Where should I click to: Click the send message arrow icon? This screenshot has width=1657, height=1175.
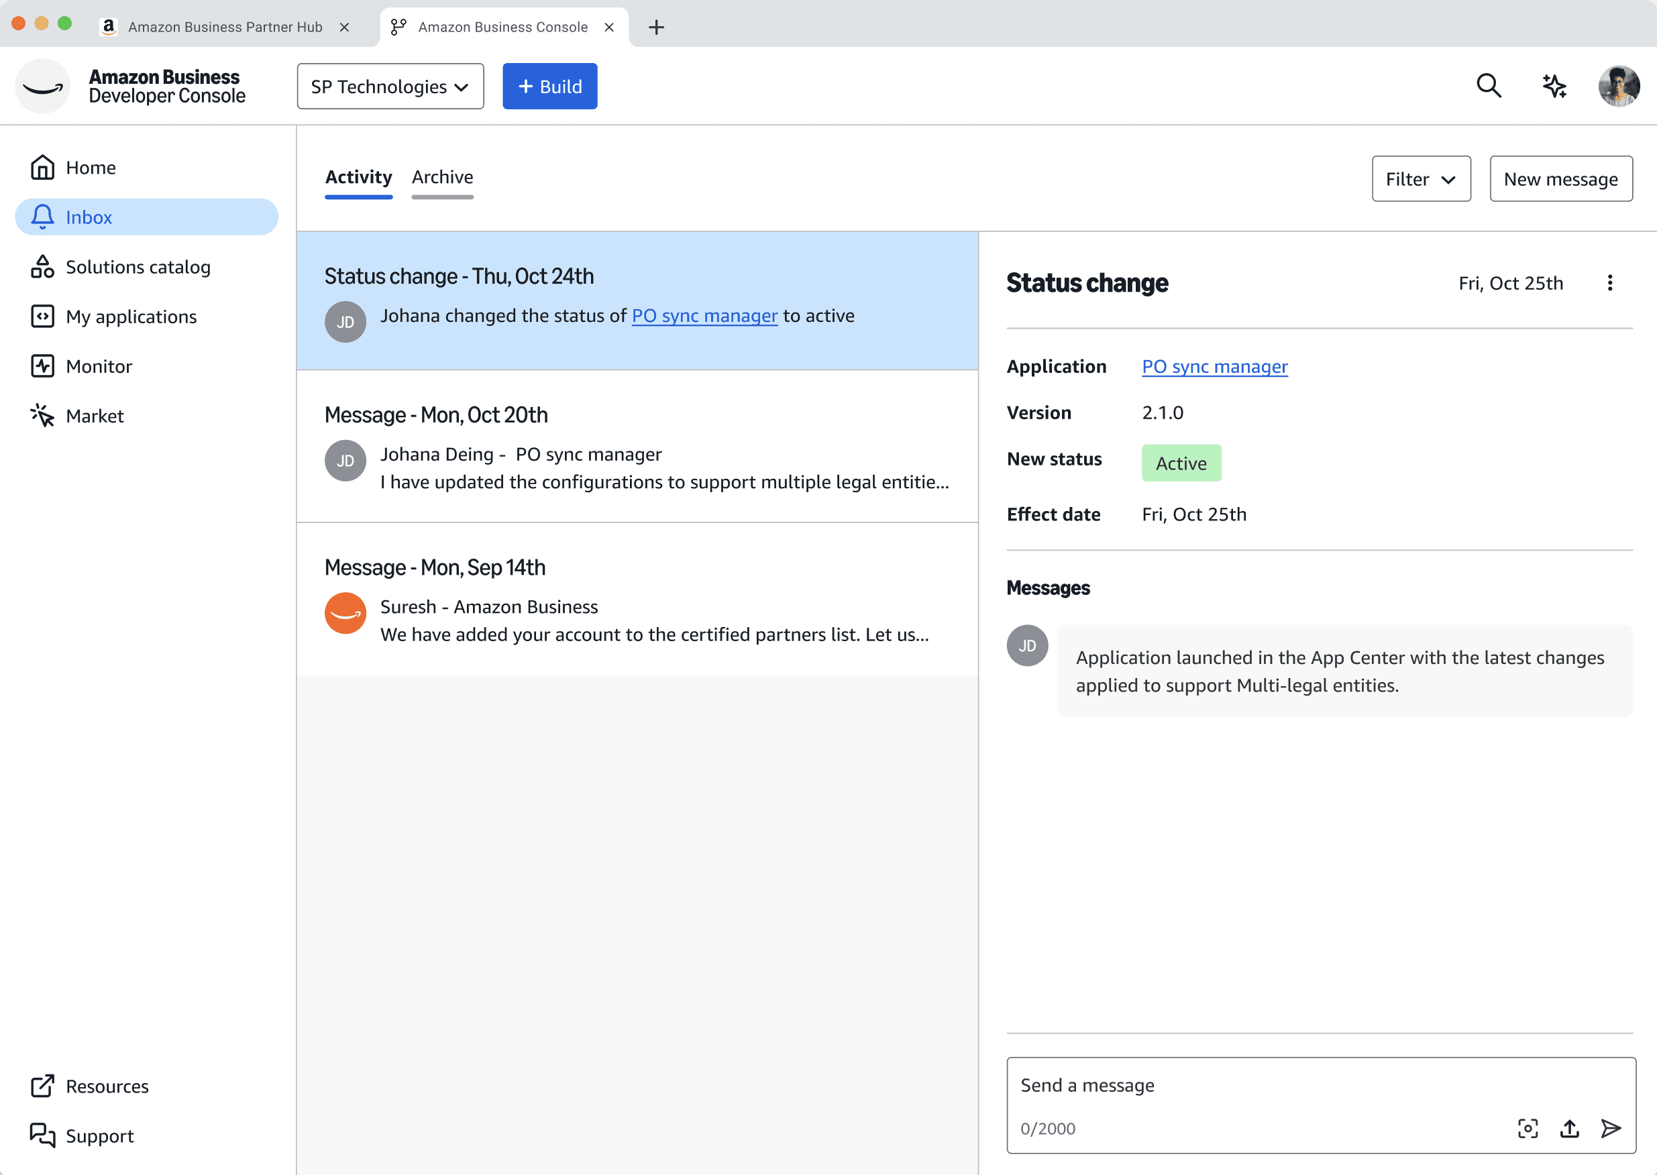tap(1611, 1128)
